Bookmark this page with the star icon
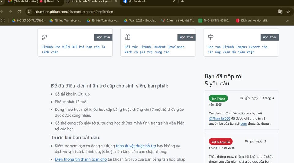This screenshot has width=294, height=163. click(288, 12)
